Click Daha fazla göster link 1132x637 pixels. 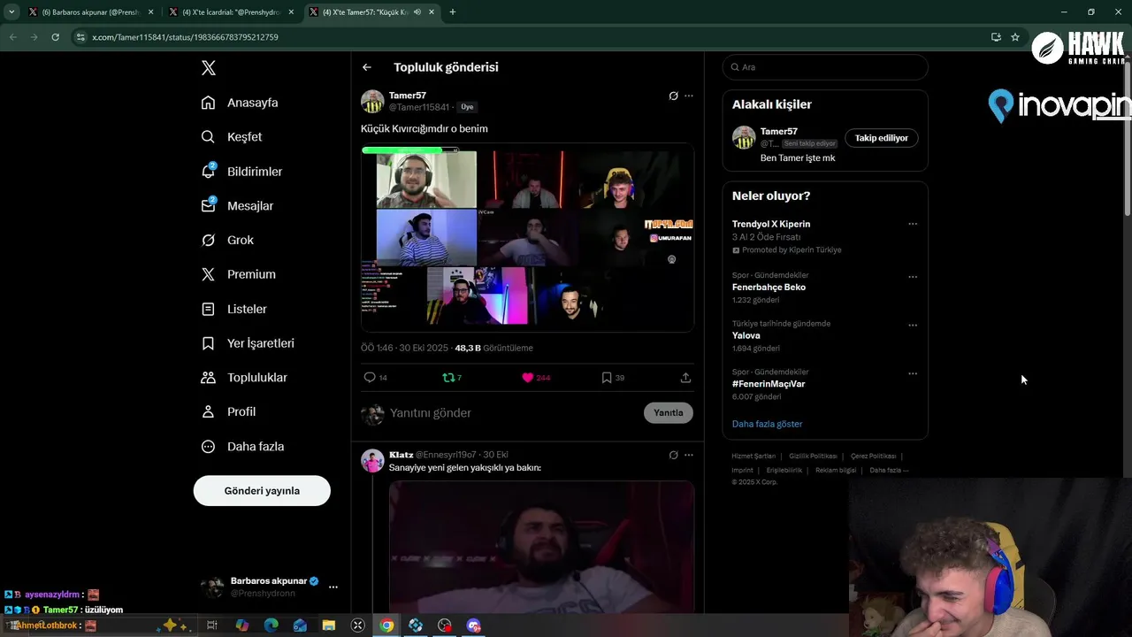click(x=767, y=424)
